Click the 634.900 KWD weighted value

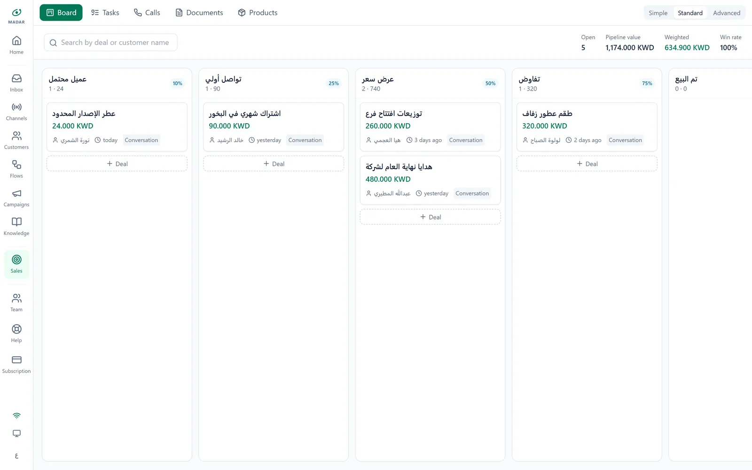pyautogui.click(x=687, y=47)
